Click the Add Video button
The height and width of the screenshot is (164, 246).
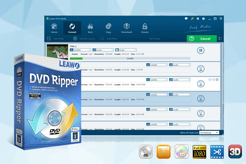pos(55,39)
